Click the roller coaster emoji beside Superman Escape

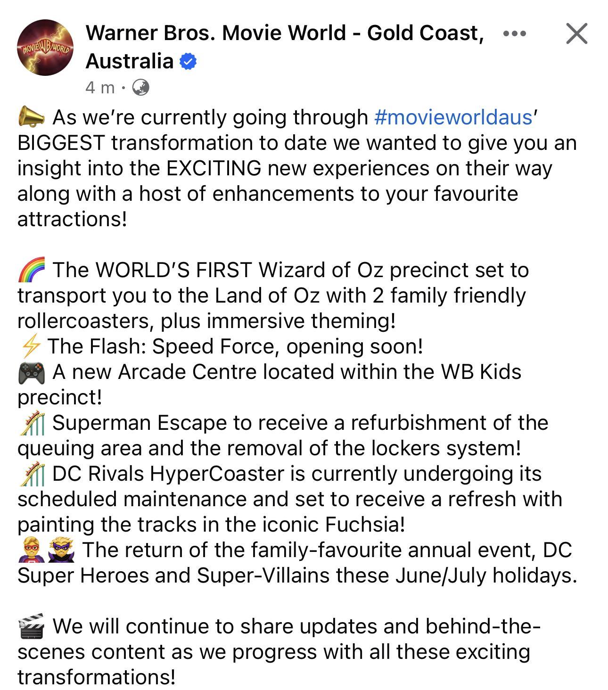click(x=32, y=423)
